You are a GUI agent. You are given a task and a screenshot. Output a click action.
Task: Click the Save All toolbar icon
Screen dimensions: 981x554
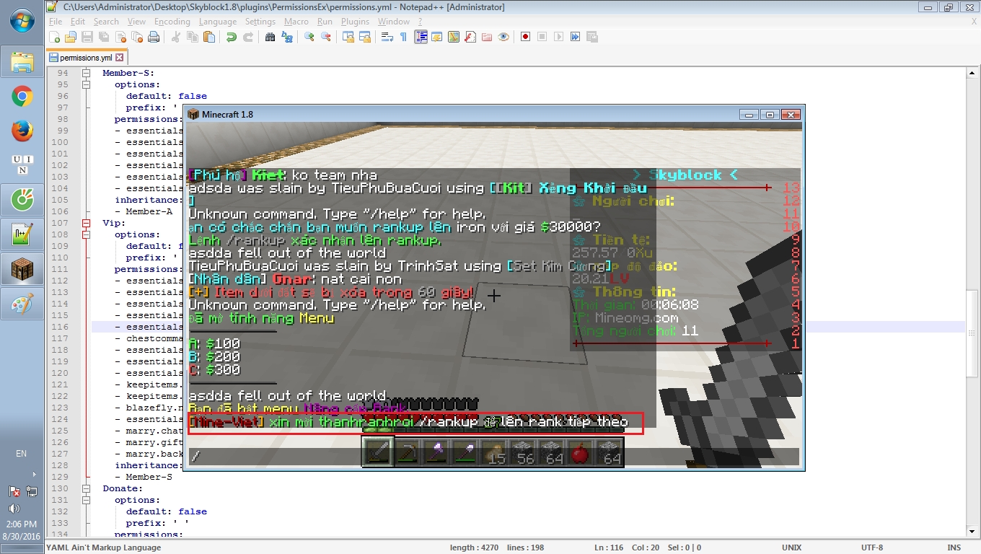(104, 37)
